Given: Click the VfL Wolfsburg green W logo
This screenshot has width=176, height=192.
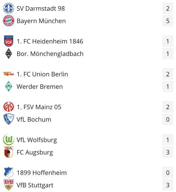Looking at the screenshot, I should pos(8,140).
